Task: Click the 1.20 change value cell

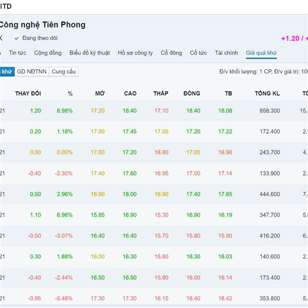Action: click(35, 110)
